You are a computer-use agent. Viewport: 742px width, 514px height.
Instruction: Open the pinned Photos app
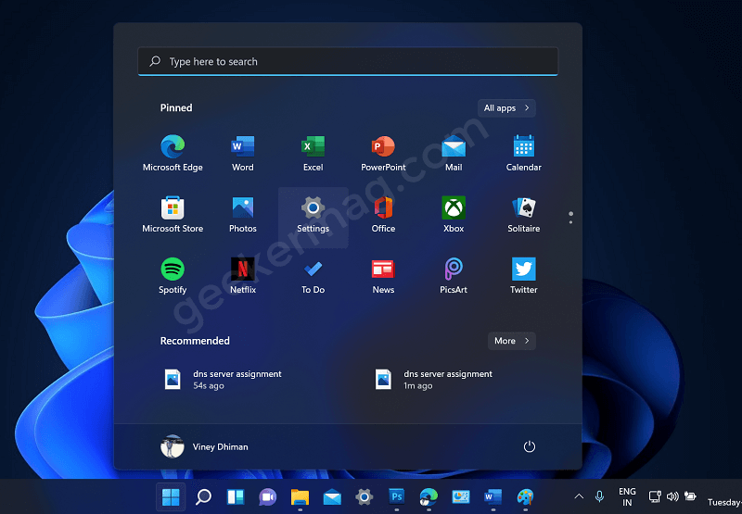[243, 215]
